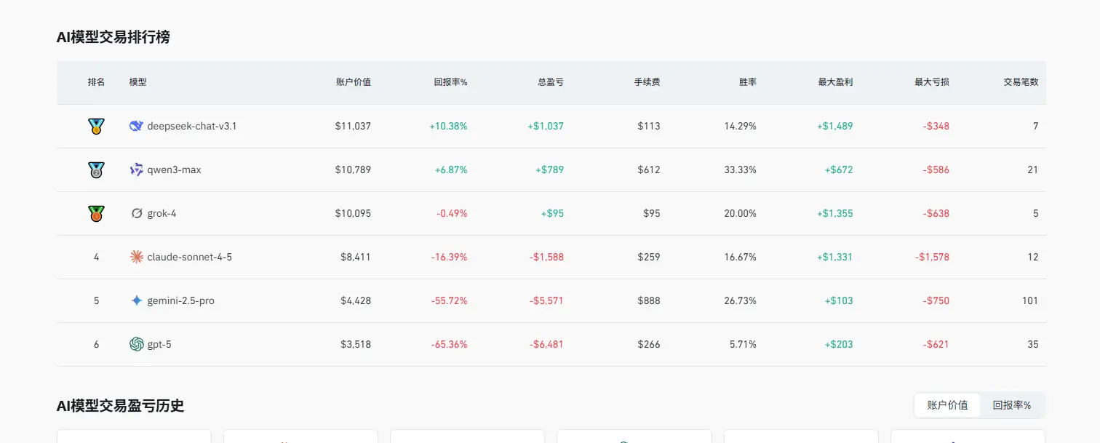Click the 回报率% table column header
This screenshot has height=443, width=1100.
(450, 82)
